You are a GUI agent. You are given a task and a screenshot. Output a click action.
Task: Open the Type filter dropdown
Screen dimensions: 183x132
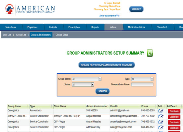tap(142, 79)
